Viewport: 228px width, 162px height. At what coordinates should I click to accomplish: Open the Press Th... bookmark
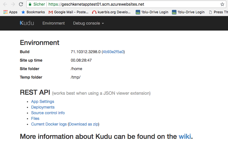tap(218, 12)
